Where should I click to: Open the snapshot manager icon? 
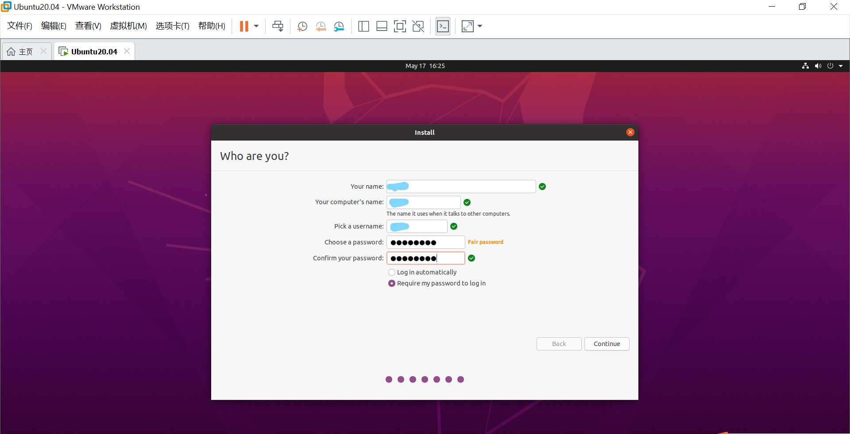(x=339, y=27)
